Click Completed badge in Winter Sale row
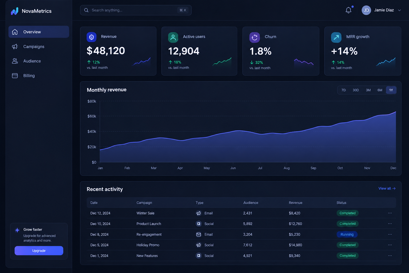Image resolution: width=409 pixels, height=273 pixels. 347,213
